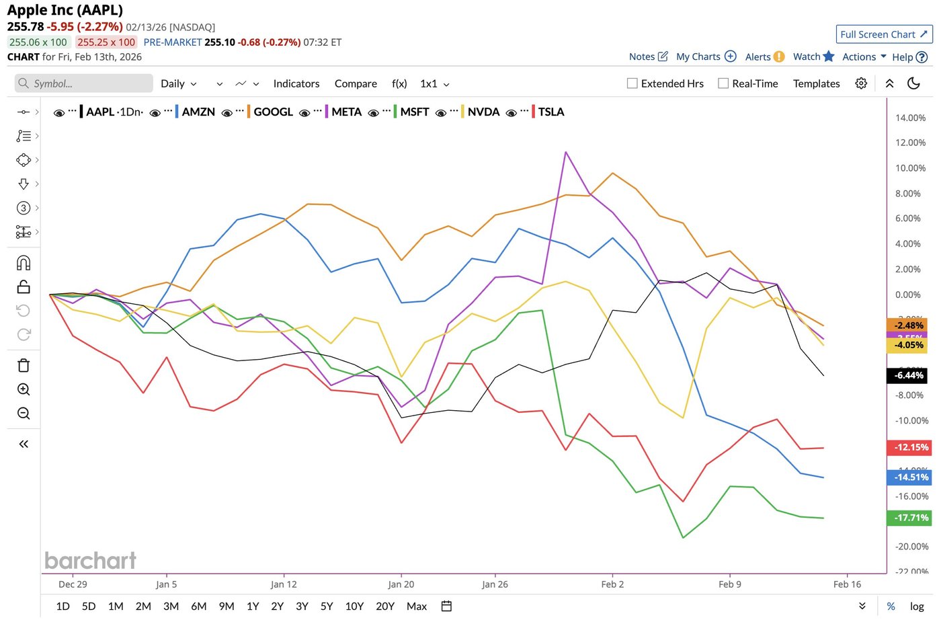This screenshot has height=622, width=941.
Task: Click the zoom in magnifier icon
Action: [24, 389]
